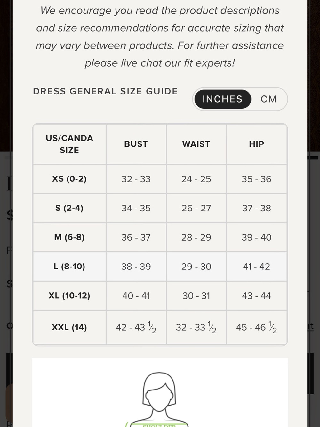Screen dimensions: 320x427
Task: Select the S (2-4) size row
Action: [x=160, y=208]
